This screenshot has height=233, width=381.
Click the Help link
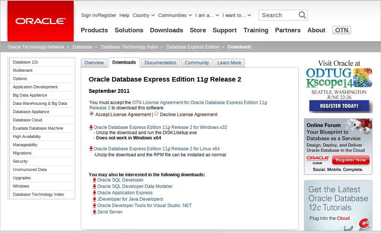click(x=124, y=15)
